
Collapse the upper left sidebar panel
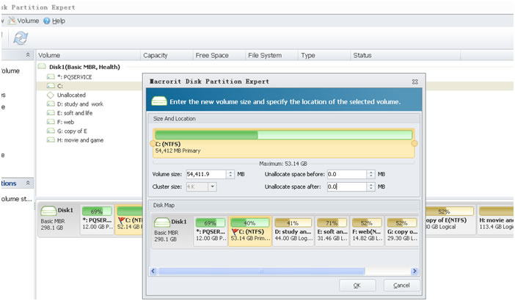tap(28, 55)
